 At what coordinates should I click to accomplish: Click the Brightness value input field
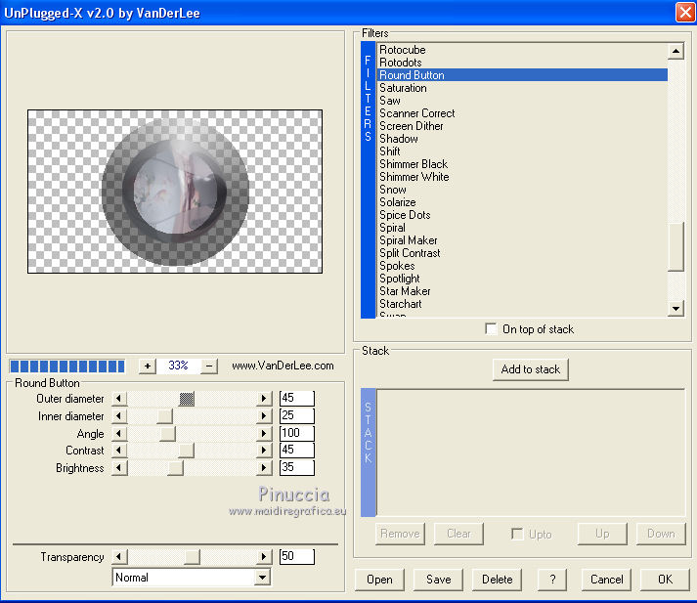pos(297,468)
